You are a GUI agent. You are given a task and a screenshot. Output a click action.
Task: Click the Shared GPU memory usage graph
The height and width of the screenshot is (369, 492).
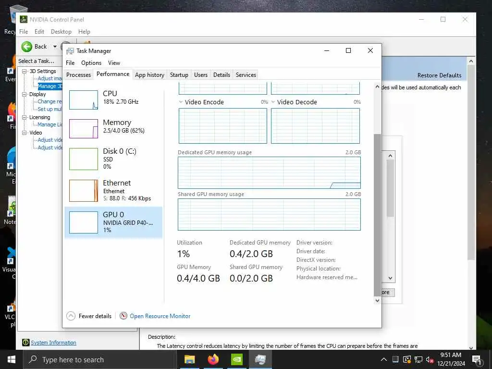pyautogui.click(x=269, y=215)
